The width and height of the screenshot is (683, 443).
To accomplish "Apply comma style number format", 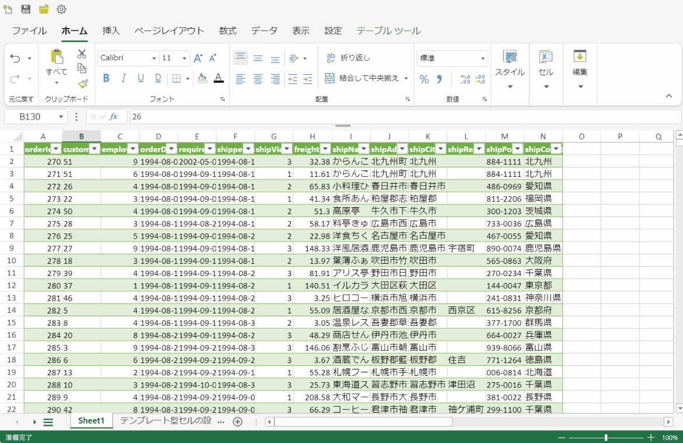I will click(x=440, y=79).
